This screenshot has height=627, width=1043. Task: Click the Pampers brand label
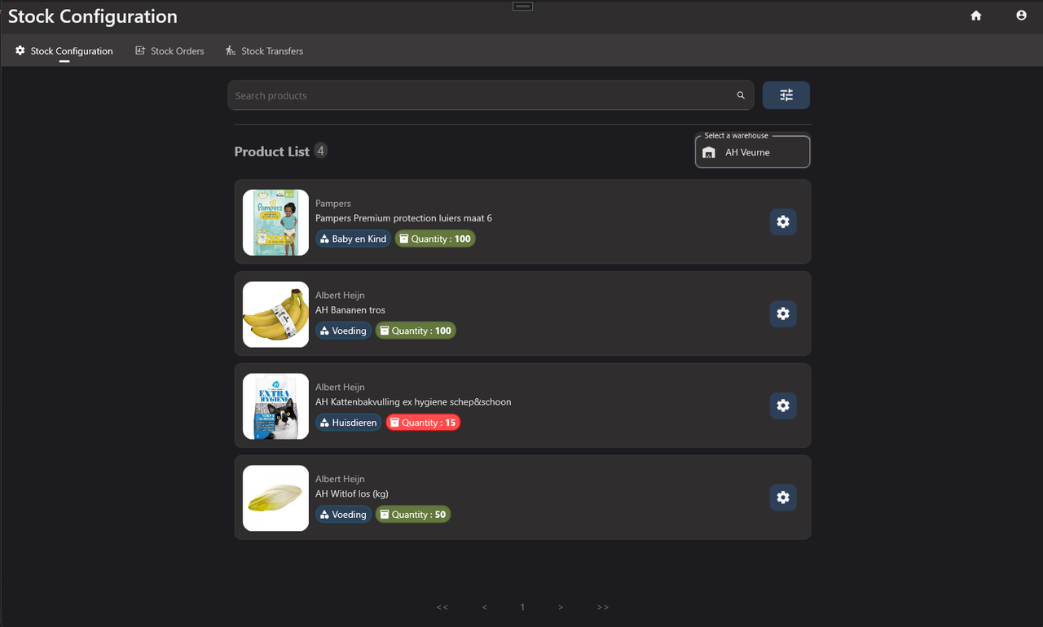(333, 204)
